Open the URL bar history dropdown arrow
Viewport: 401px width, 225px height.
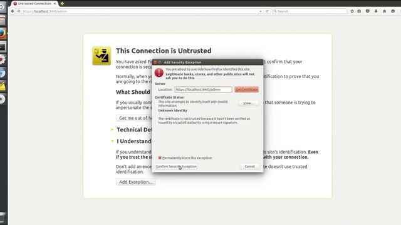[261, 11]
